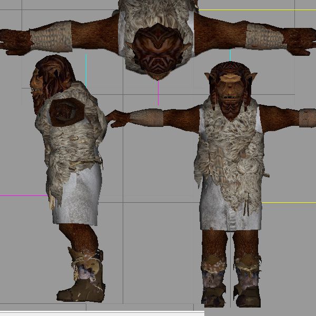
Task: Select the front-view model's pointed right-side ear
Action: pyautogui.click(x=254, y=78)
